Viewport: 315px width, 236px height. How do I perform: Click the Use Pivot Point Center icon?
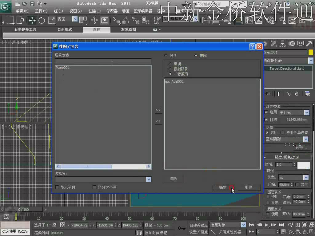pos(83,20)
